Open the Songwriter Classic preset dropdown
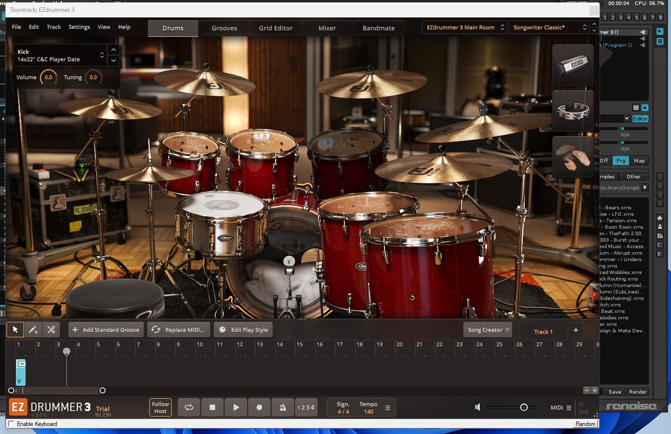 coord(548,27)
